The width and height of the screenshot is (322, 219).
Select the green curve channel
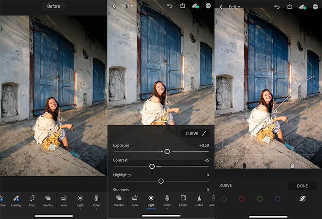coord(260,198)
